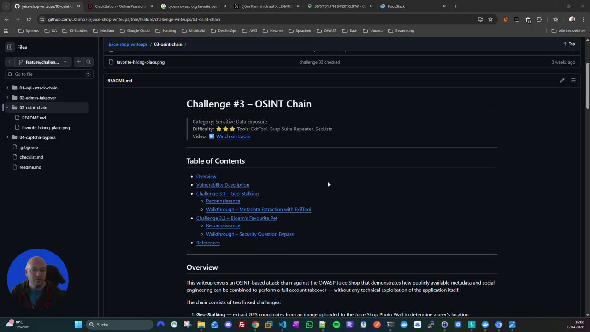
Task: Open a new browser tab
Action: (455, 6)
